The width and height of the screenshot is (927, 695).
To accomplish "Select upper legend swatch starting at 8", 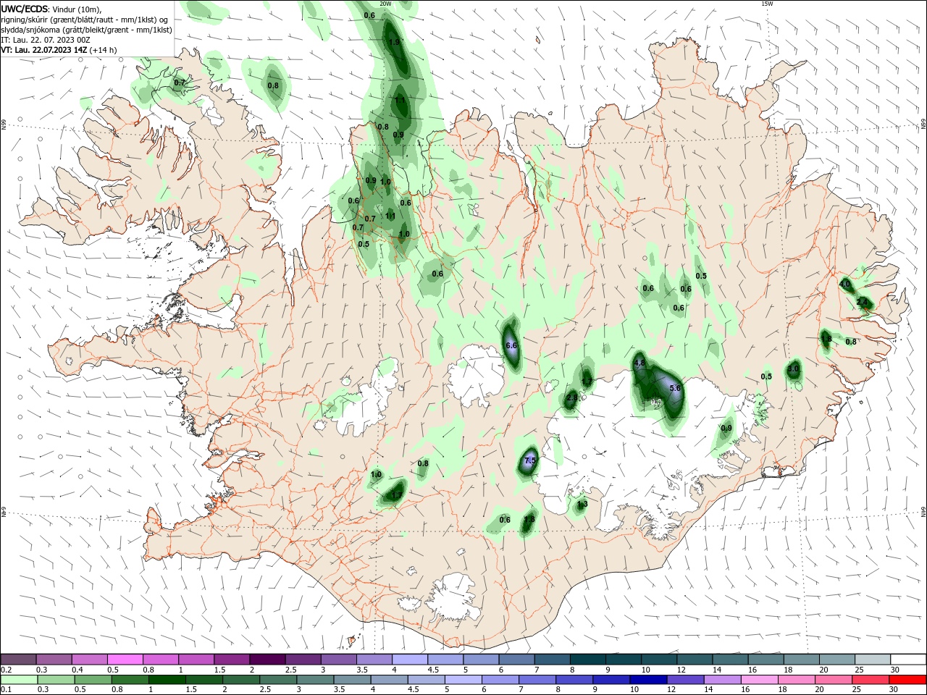I will coord(587,660).
